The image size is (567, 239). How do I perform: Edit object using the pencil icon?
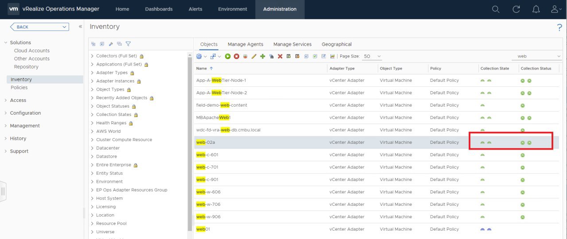[254, 56]
